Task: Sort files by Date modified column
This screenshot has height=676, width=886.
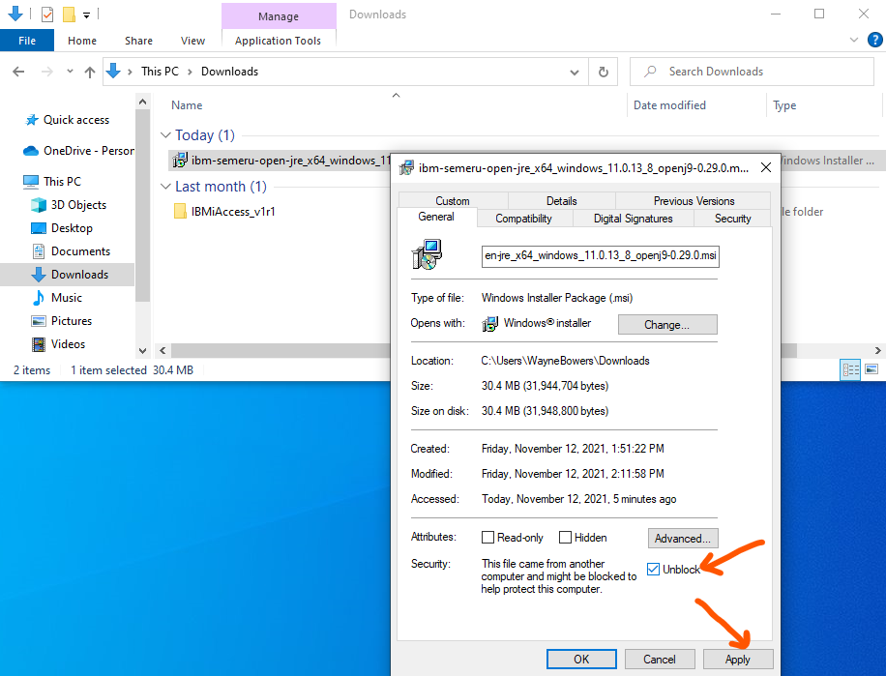Action: coord(669,105)
